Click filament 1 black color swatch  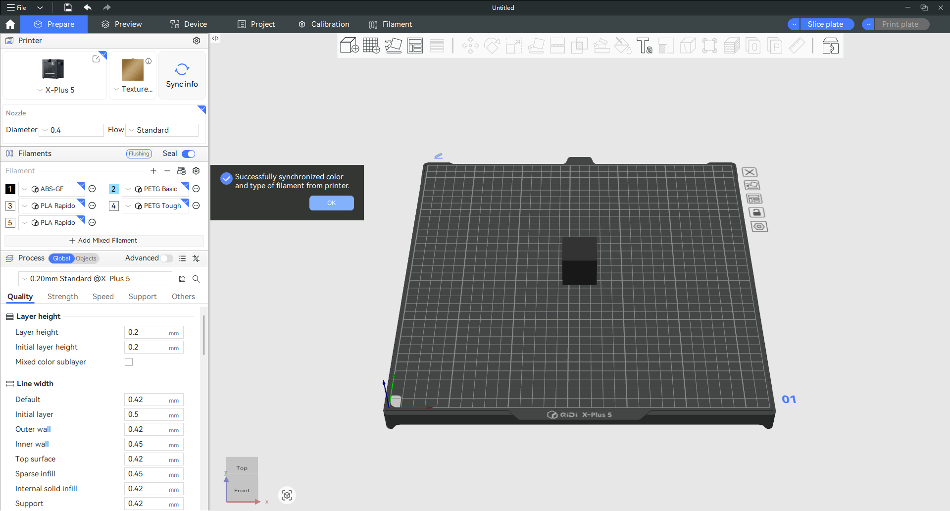coord(10,189)
